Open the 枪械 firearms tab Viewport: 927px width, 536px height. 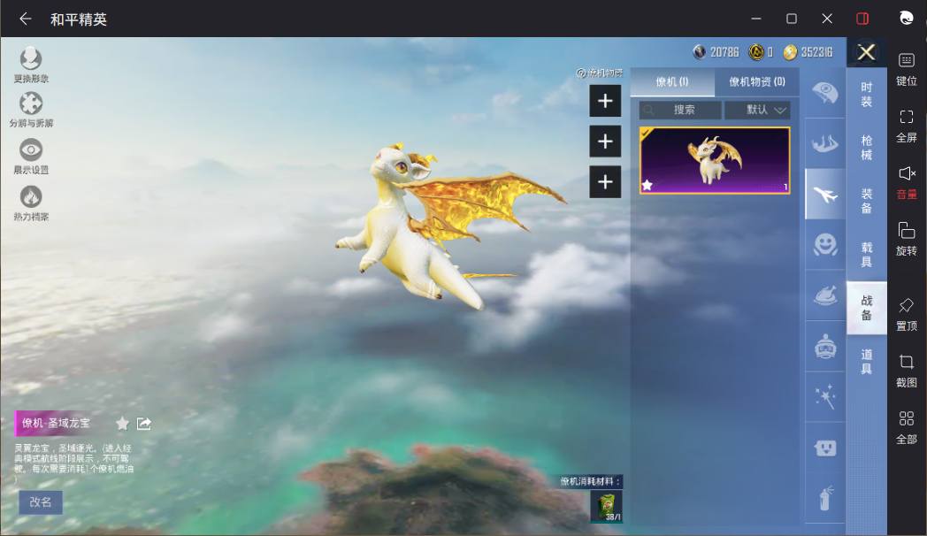click(x=866, y=148)
